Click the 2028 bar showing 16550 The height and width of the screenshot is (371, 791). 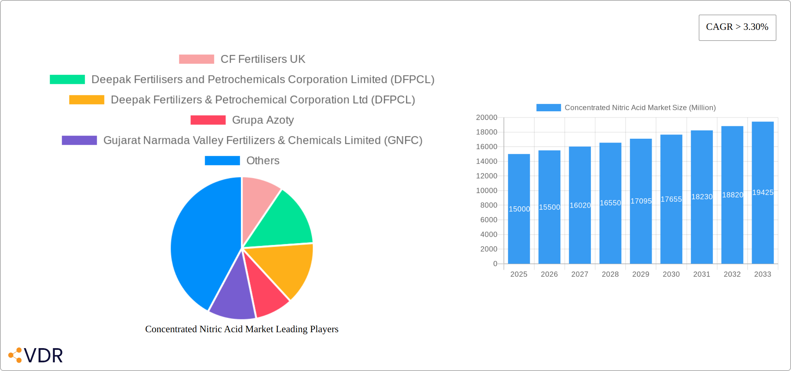(x=610, y=203)
